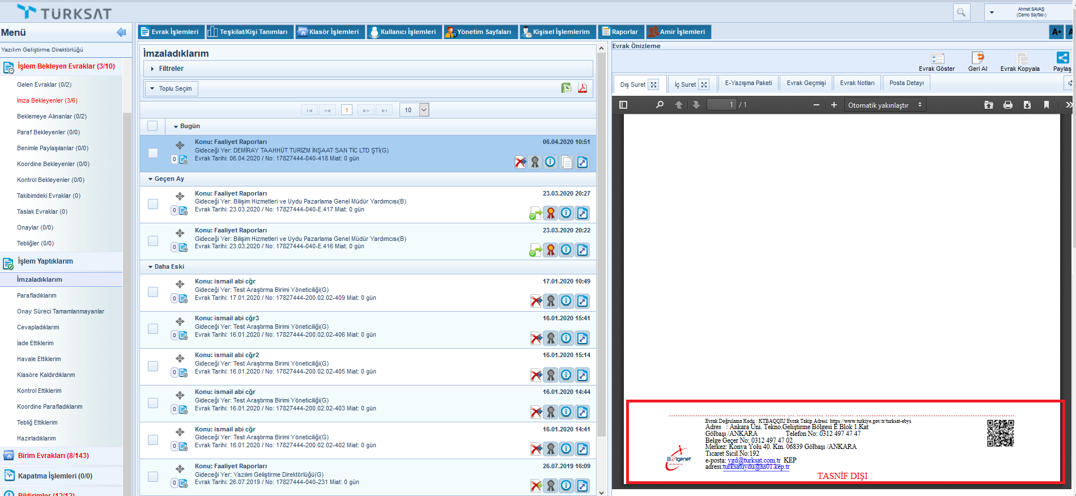Open the Evrak İşlemleri menu
The image size is (1076, 496).
point(169,32)
